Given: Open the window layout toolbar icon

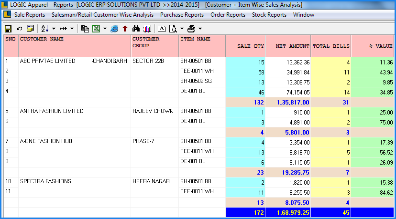Looking at the screenshot, I should tap(30, 29).
